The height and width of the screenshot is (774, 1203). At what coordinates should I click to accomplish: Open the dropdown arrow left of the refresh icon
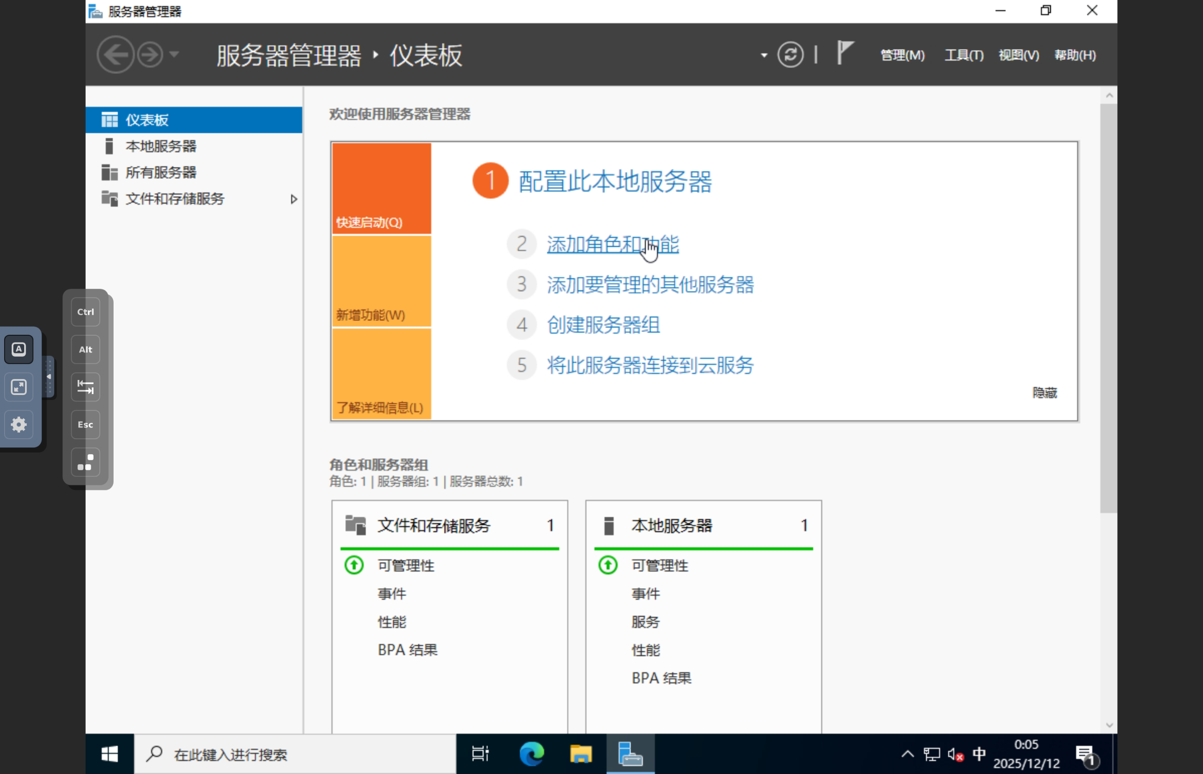point(764,55)
